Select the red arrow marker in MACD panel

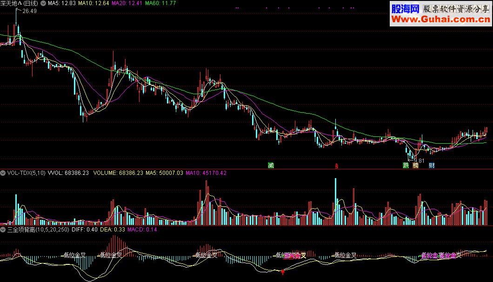click(x=283, y=272)
